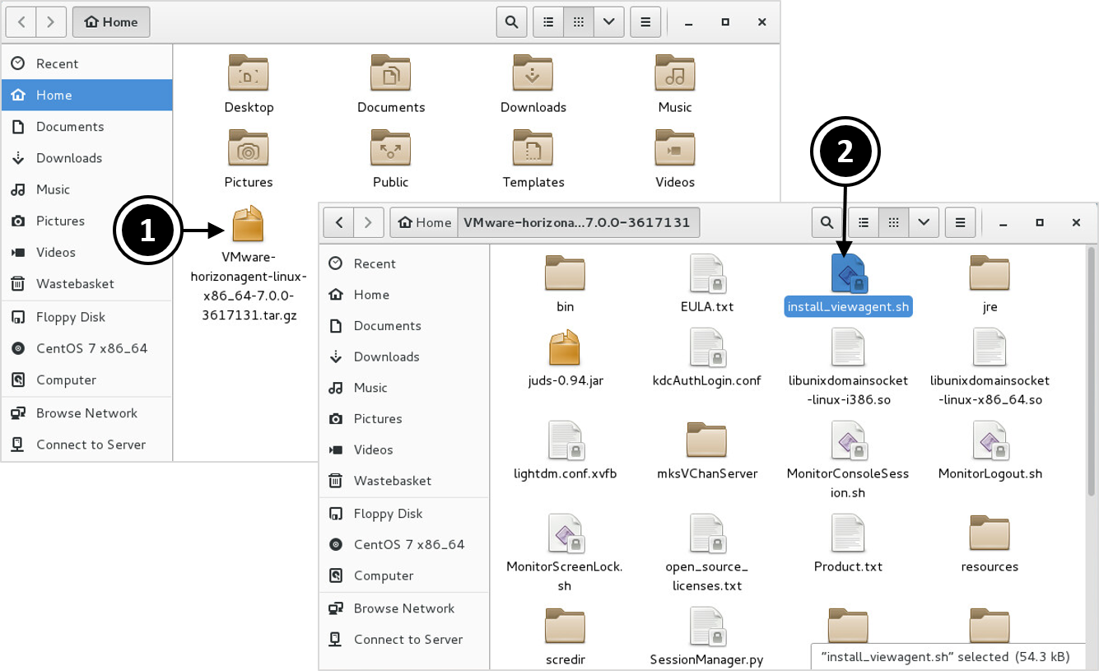The width and height of the screenshot is (1099, 671).
Task: Select juds-0.94.jar archive file
Action: click(565, 347)
